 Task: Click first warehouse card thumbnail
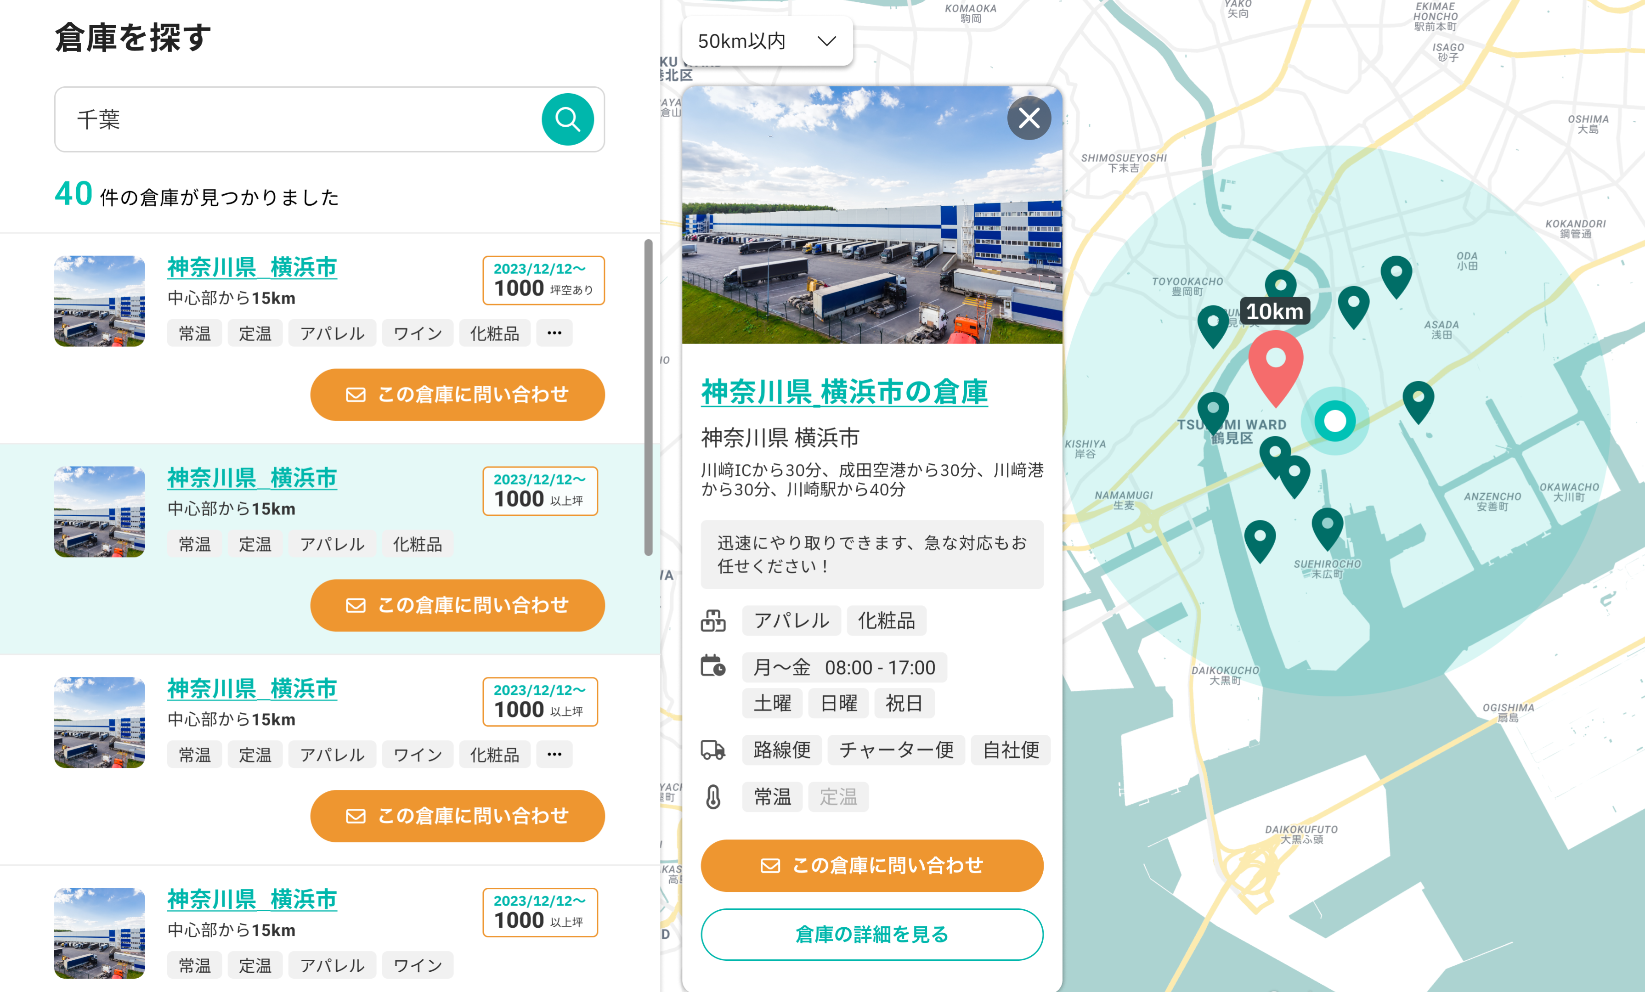pyautogui.click(x=100, y=301)
